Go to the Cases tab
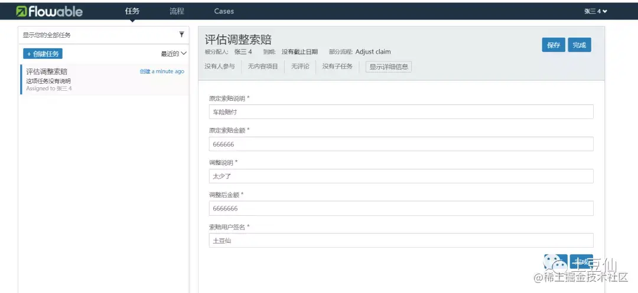The width and height of the screenshot is (638, 293). point(224,11)
